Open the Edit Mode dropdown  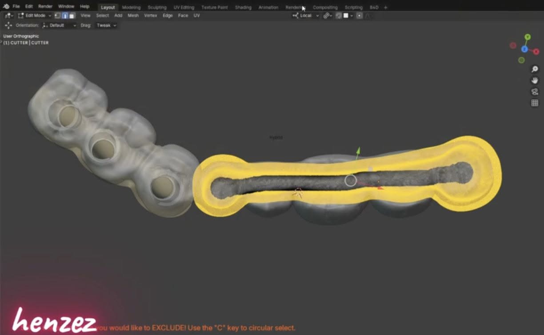click(x=34, y=16)
